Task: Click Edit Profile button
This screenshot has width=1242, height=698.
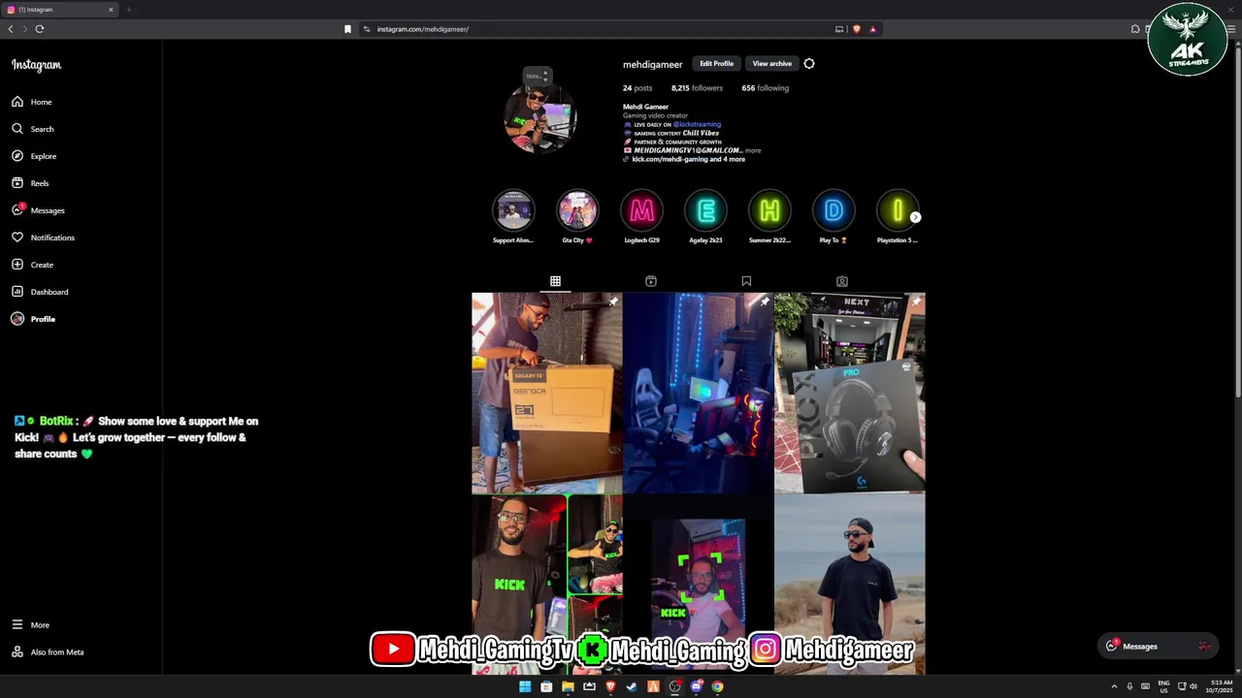Action: (717, 64)
